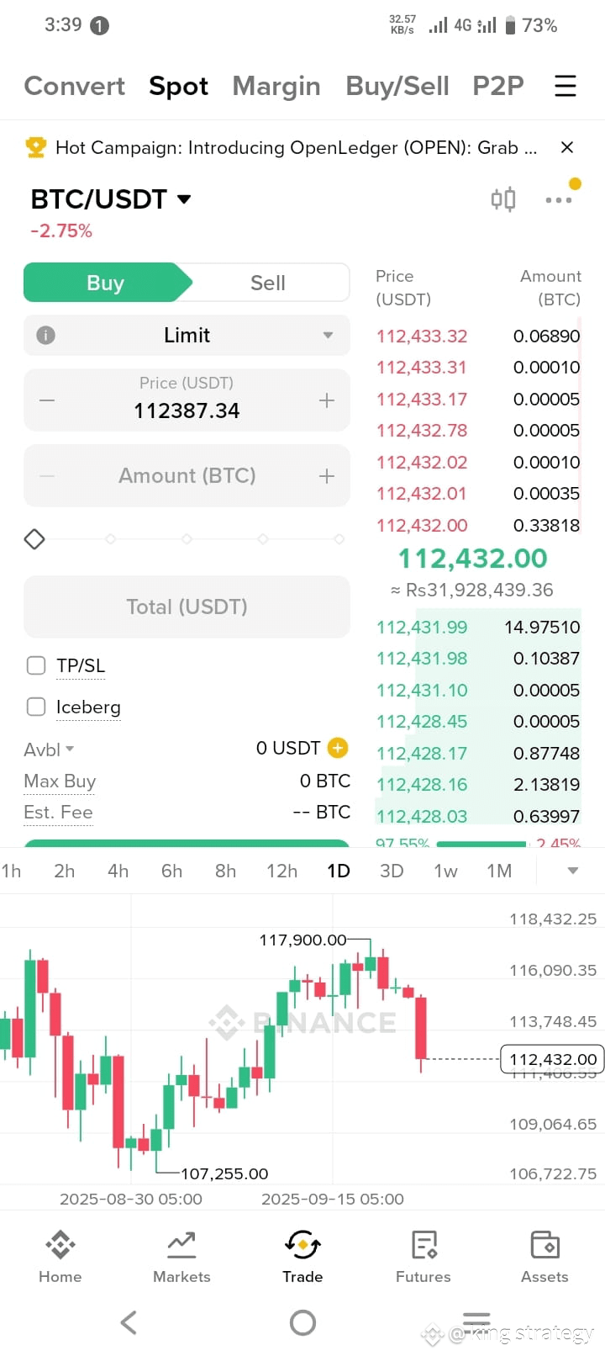This screenshot has width=605, height=1356.
Task: Tap Max Buy label
Action: point(60,781)
